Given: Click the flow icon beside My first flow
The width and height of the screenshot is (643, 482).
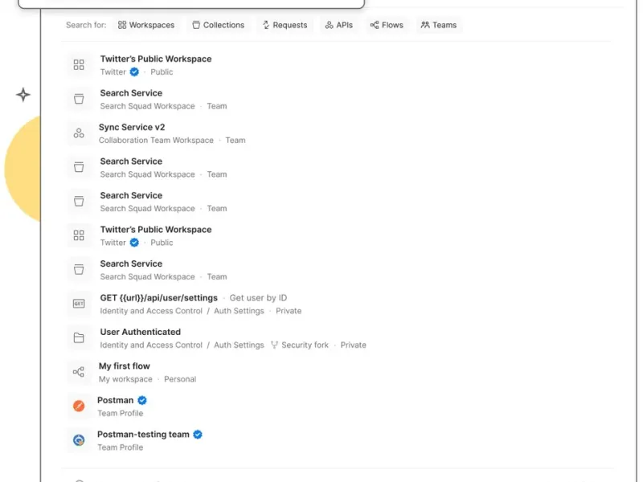Looking at the screenshot, I should [x=79, y=372].
